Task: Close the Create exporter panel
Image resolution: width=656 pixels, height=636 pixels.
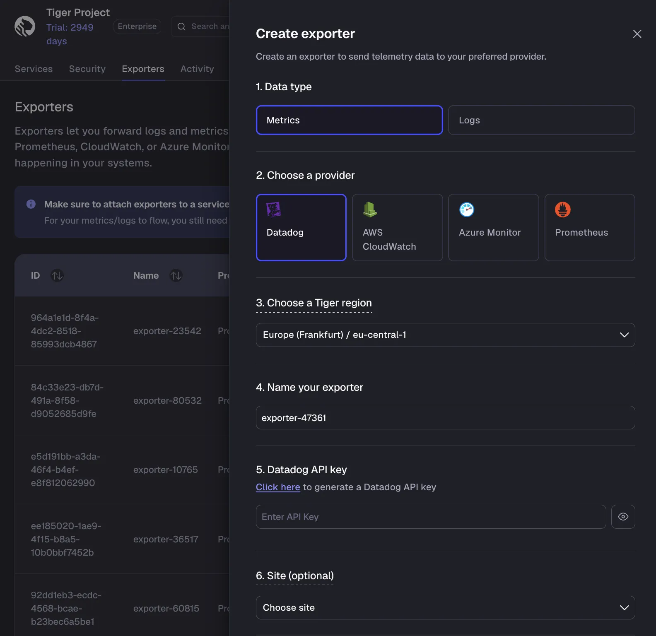Action: coord(637,34)
